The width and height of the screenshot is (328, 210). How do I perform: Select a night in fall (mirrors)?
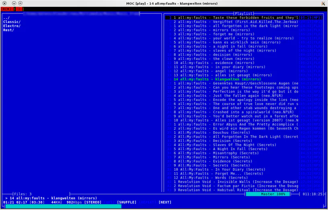[244, 47]
